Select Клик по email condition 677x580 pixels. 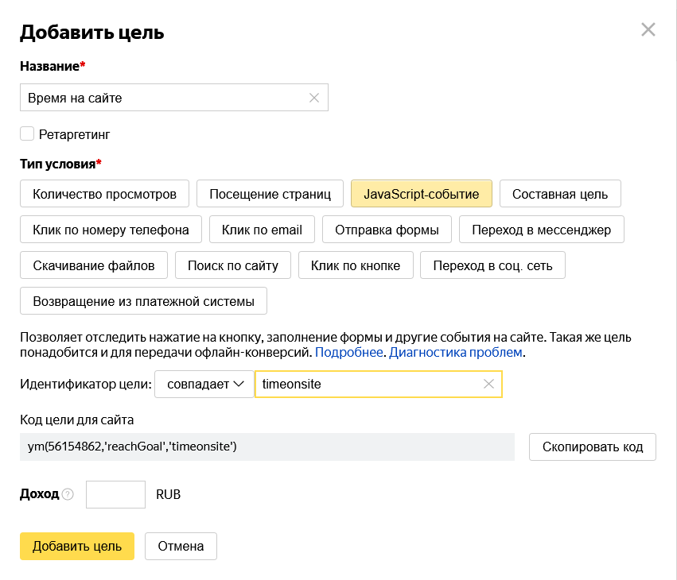(x=262, y=230)
